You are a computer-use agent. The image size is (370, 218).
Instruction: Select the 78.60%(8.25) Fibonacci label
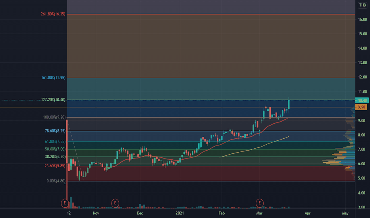coord(55,131)
